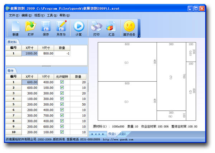
Task: Open 汇总 summary chart icon
Action: (111, 28)
